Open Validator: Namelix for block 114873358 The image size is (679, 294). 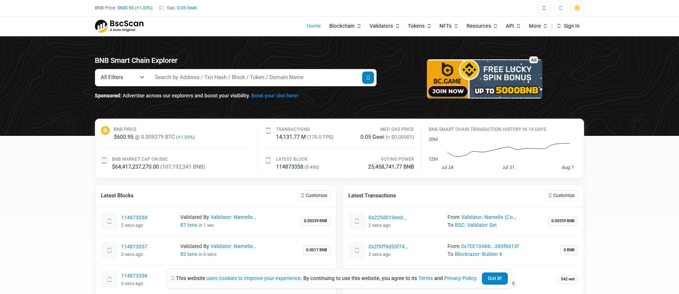[233, 217]
